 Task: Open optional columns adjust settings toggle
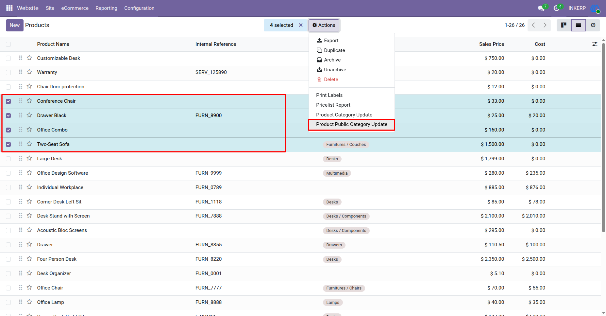595,44
